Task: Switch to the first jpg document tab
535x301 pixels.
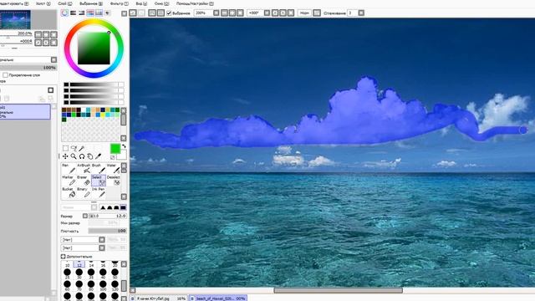Action: [159, 298]
